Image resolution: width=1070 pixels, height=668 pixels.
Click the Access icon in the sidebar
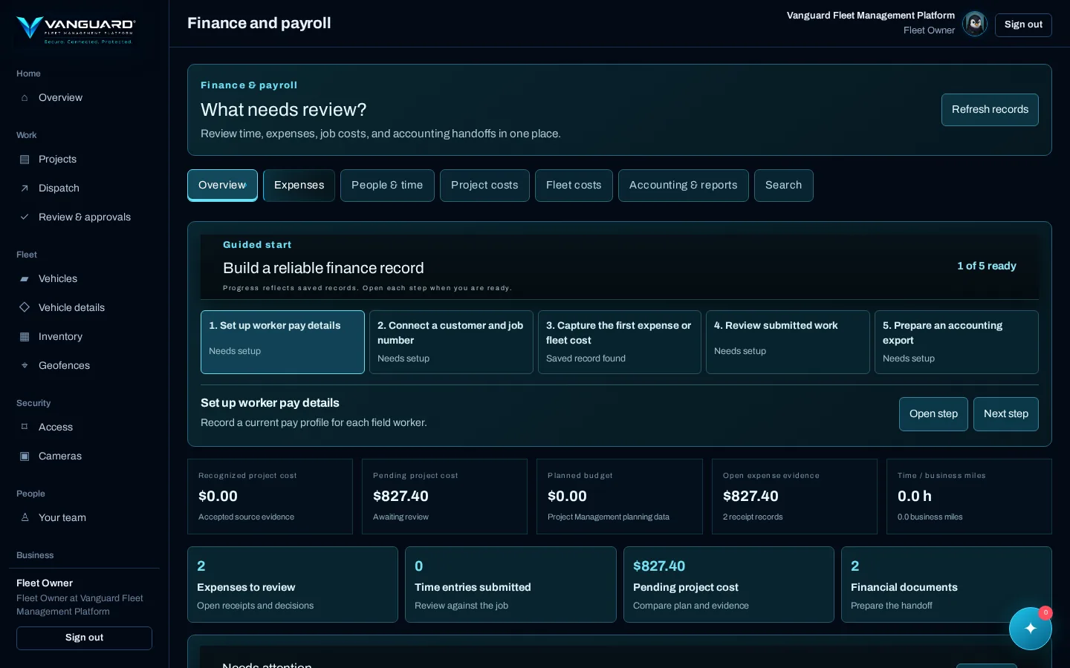coord(25,428)
